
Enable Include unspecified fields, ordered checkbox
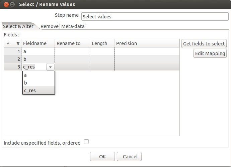(86, 142)
